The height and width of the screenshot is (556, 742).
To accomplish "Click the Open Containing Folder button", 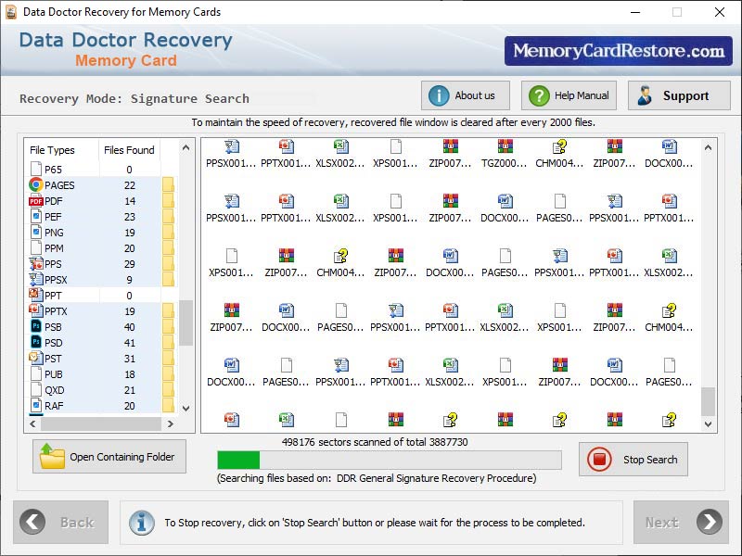I will tap(109, 456).
